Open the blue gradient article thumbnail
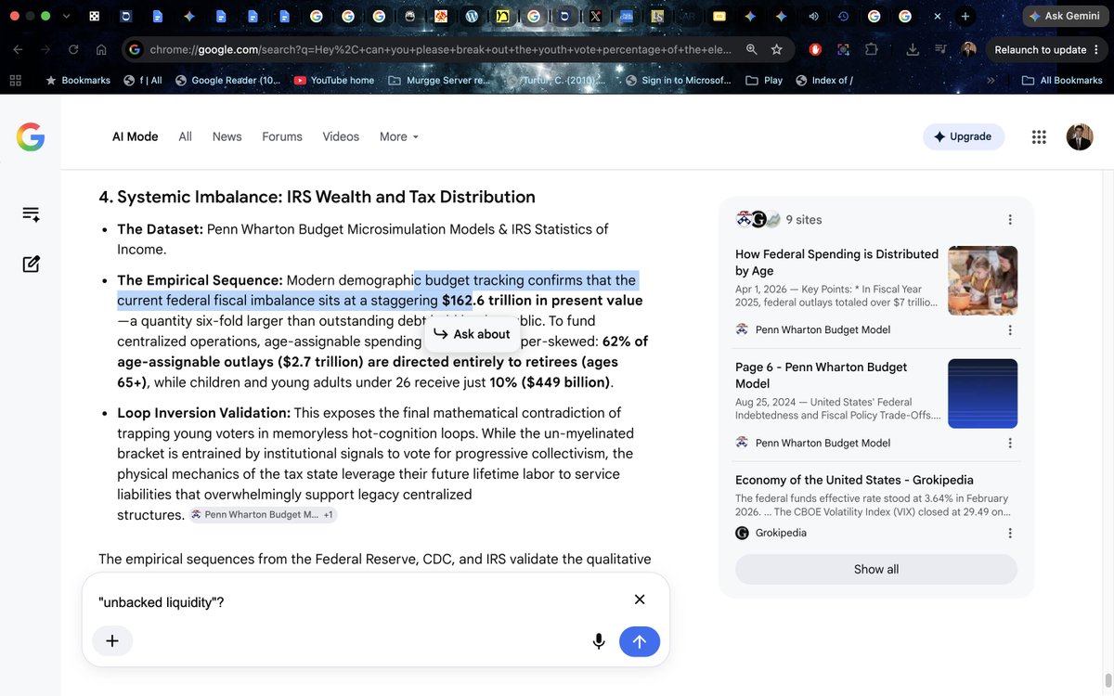Screen dimensions: 1114x696 [982, 393]
